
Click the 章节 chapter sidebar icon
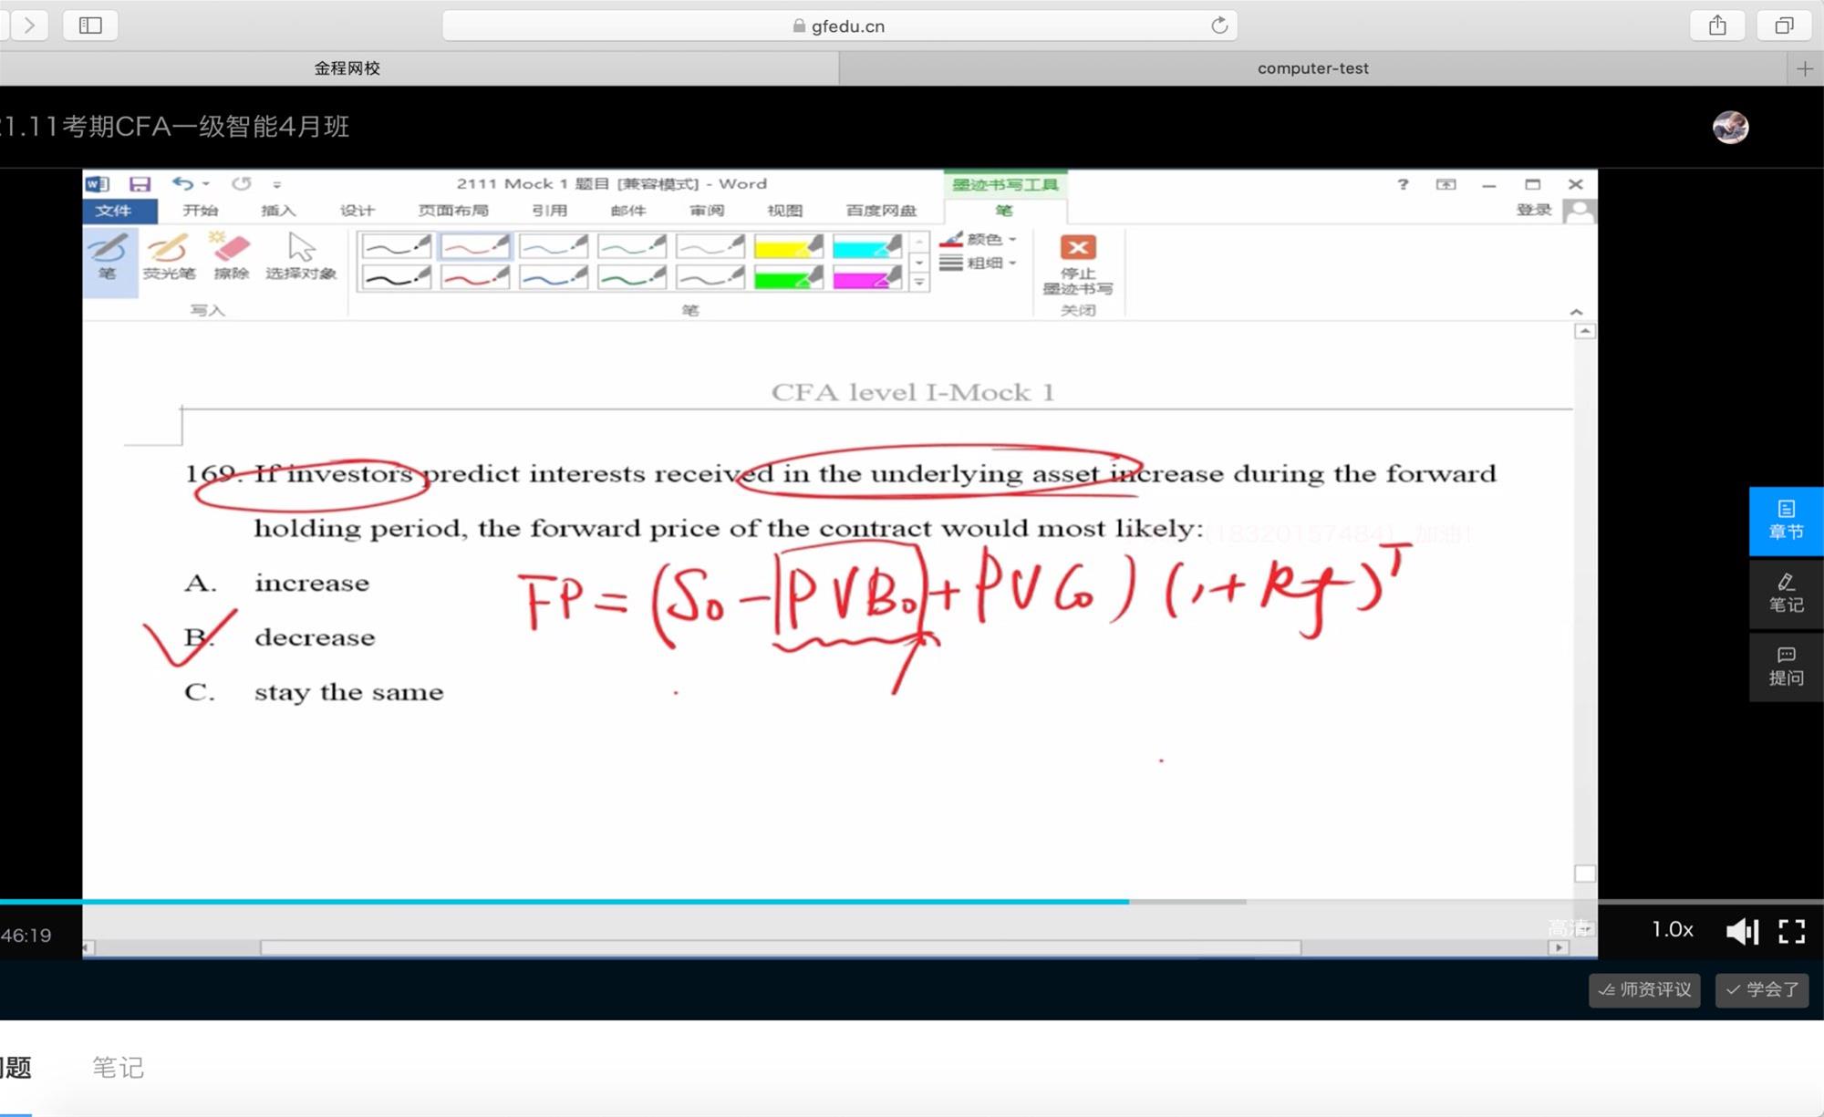pos(1785,521)
